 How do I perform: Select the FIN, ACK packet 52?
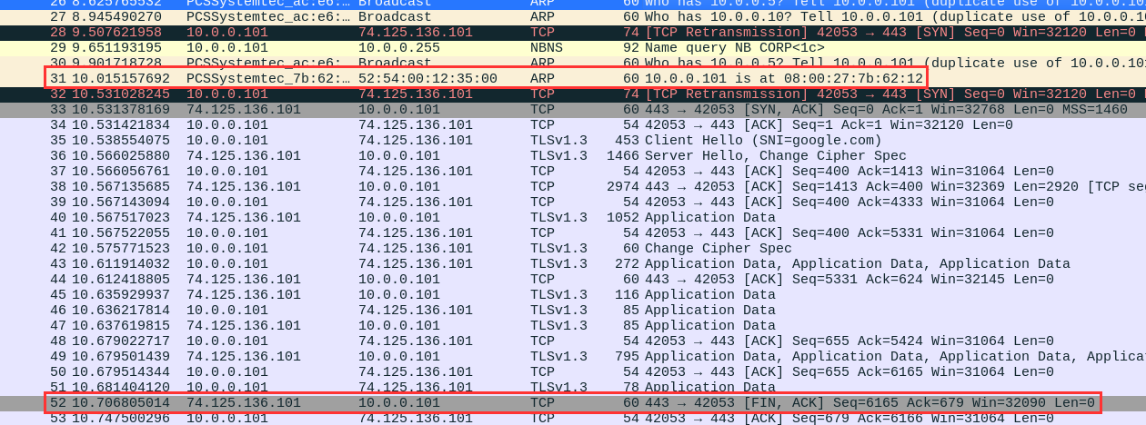pos(573,402)
